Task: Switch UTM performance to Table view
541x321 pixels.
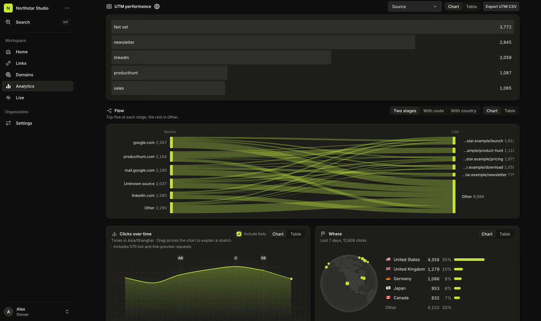Action: point(472,6)
